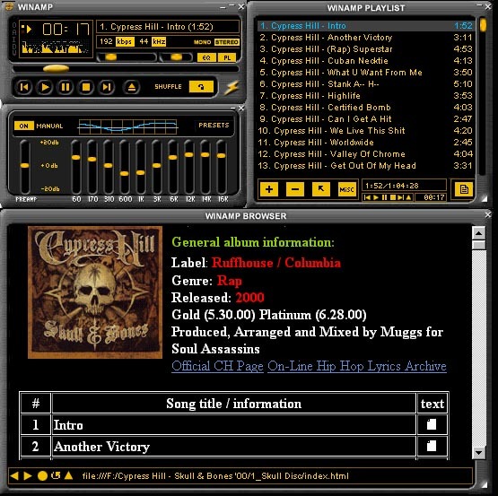The image size is (498, 496).
Task: Click the playlist remove (−) button
Action: tap(295, 189)
